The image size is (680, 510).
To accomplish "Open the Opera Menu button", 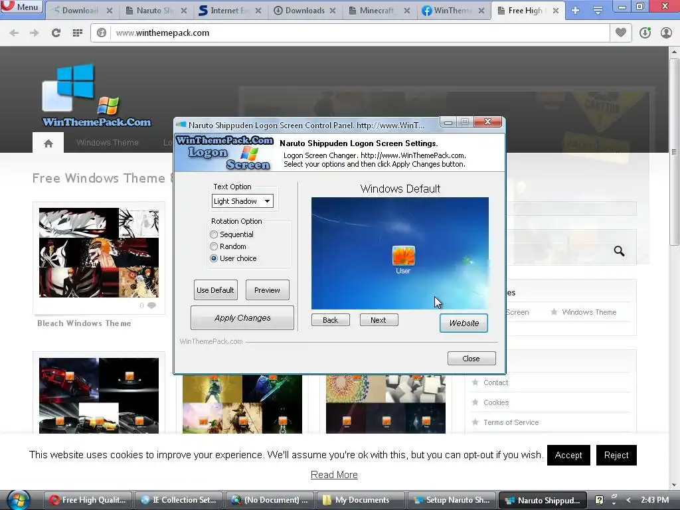I will [x=21, y=7].
